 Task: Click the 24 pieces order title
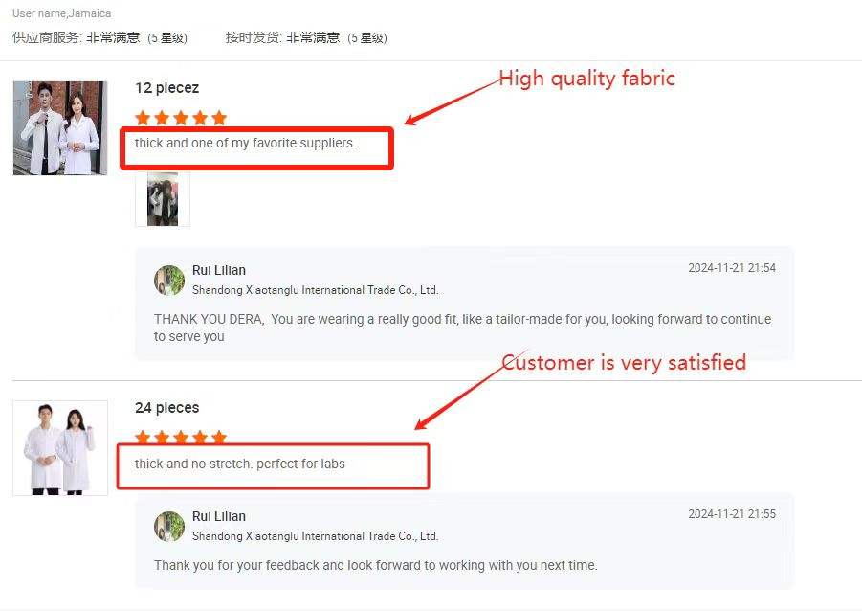click(x=167, y=408)
